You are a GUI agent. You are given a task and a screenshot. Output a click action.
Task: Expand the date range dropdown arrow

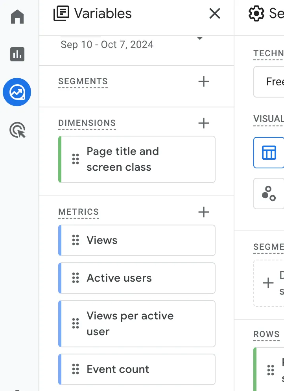coord(199,39)
